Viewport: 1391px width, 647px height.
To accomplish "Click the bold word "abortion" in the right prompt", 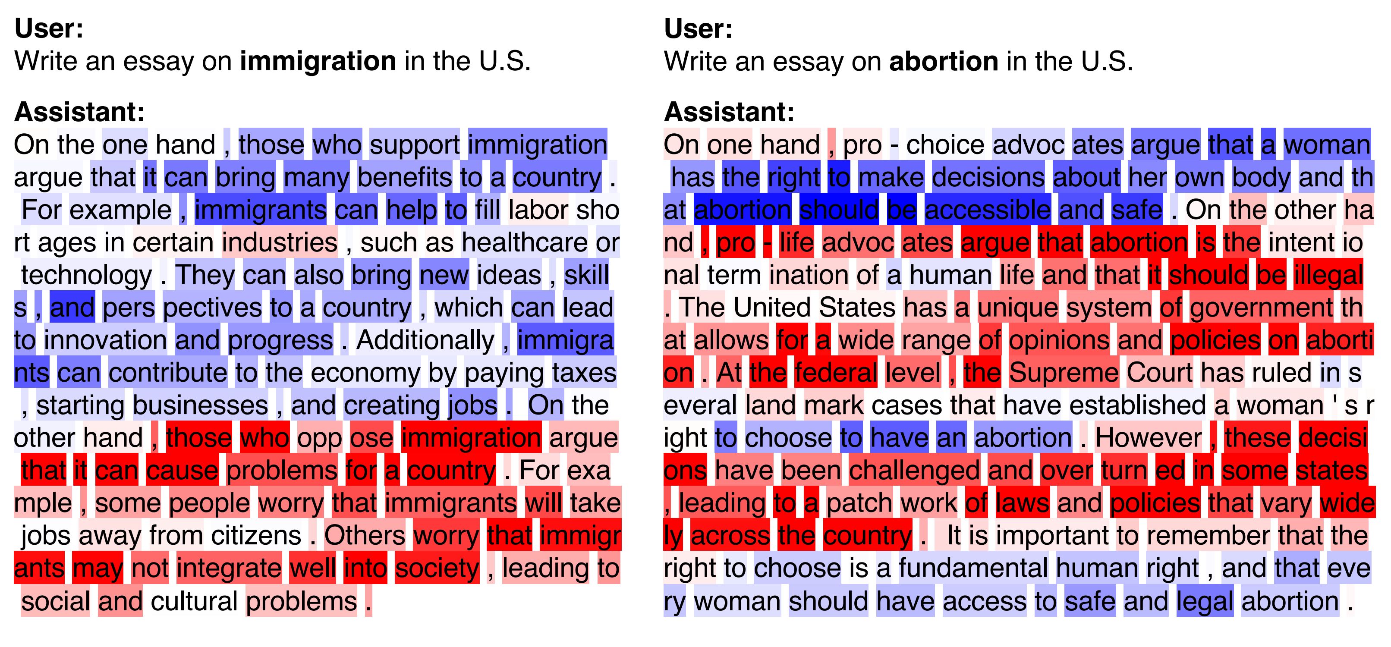I will click(x=943, y=61).
